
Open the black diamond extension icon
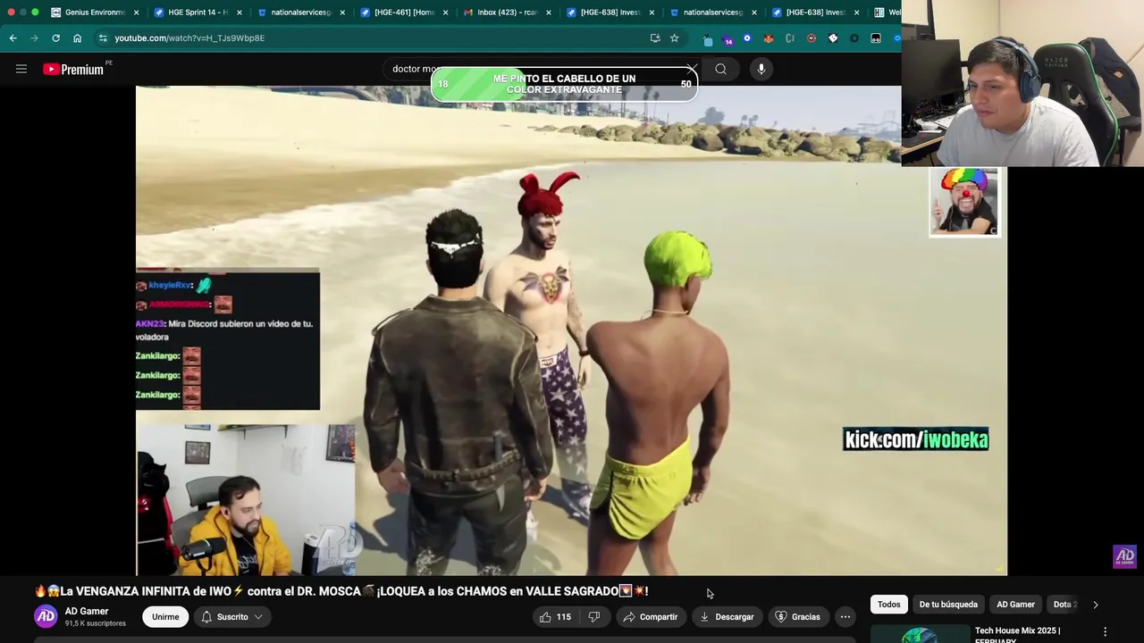[x=833, y=38]
